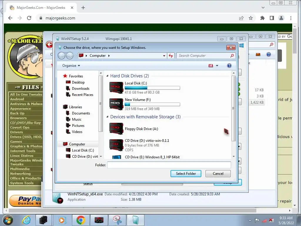Open the dialog help button
Viewport: 301px width, 226px height.
[x=229, y=66]
